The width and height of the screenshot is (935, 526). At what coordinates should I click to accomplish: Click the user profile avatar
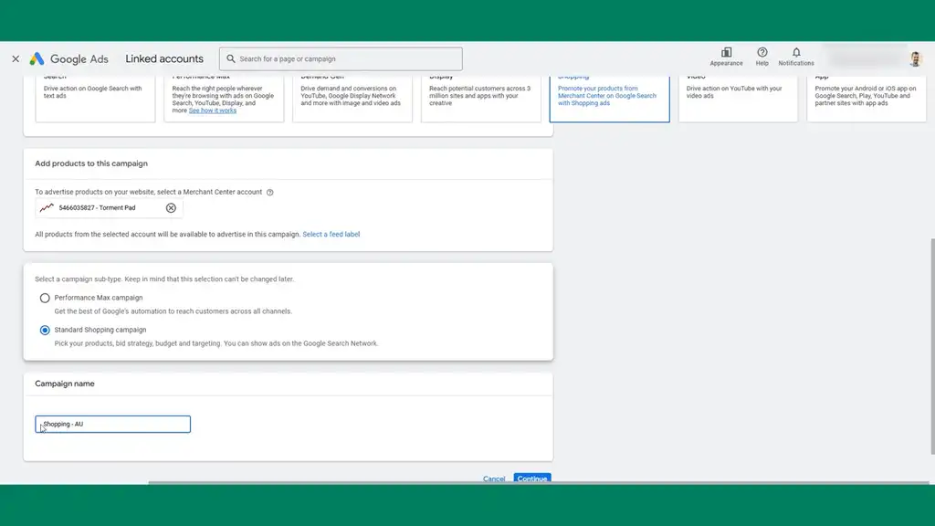tap(915, 59)
